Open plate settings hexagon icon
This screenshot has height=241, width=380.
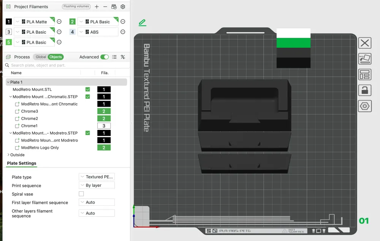click(365, 106)
